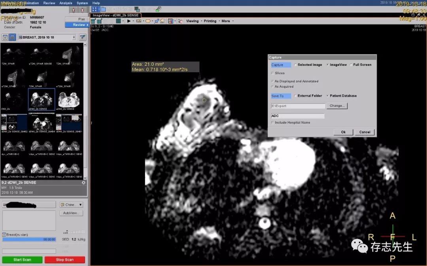Switch to thumbnail grid view icon

click(x=12, y=37)
